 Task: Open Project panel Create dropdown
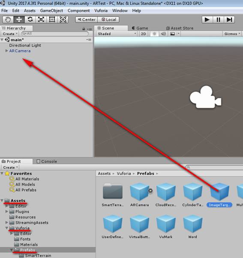pos(10,167)
